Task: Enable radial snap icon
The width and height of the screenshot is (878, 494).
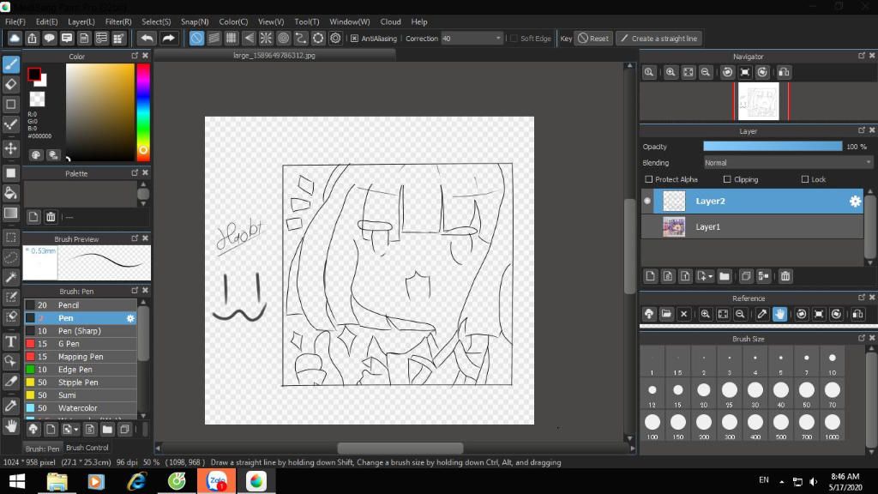Action: [266, 38]
